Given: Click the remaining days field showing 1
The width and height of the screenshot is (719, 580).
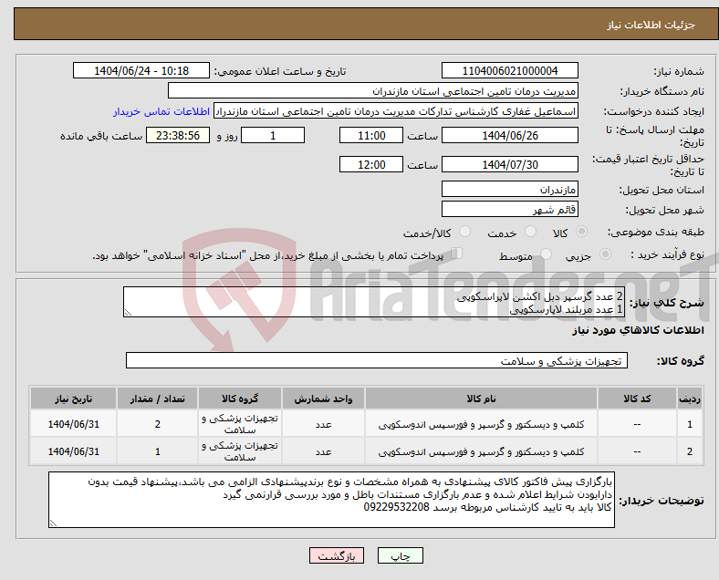Looking at the screenshot, I should click(x=273, y=136).
